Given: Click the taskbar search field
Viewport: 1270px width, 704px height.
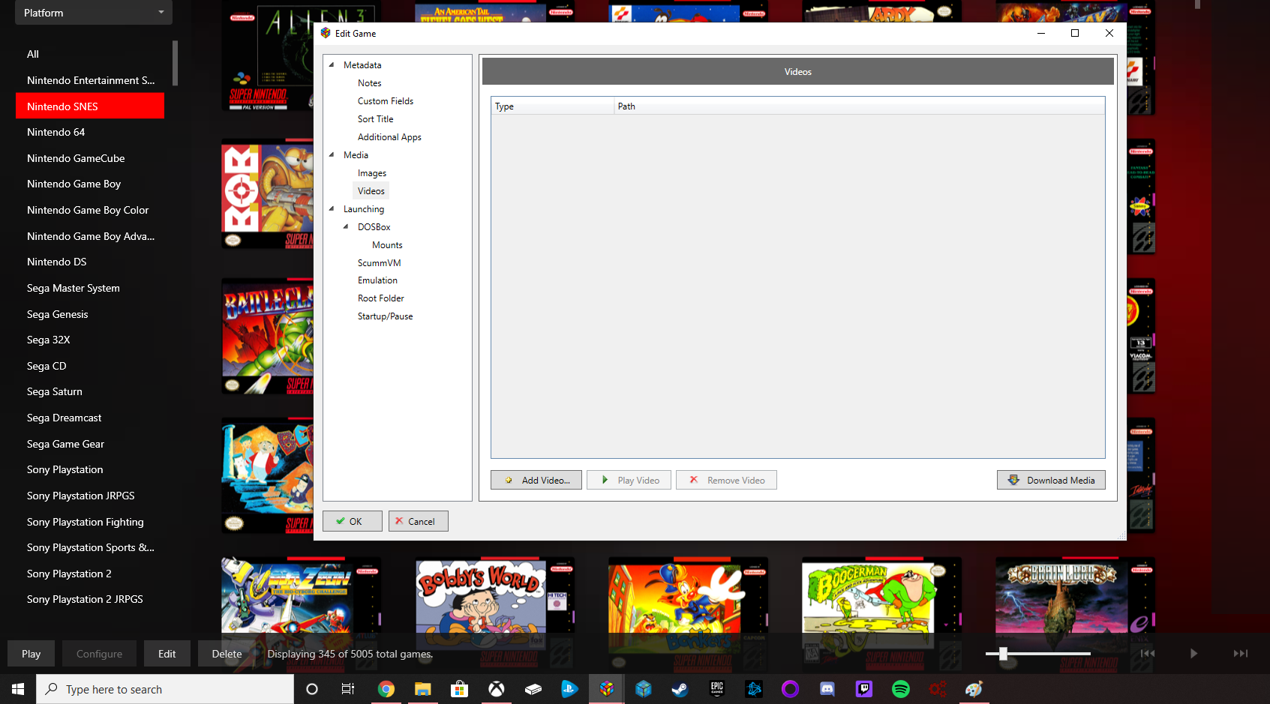Looking at the screenshot, I should point(165,689).
